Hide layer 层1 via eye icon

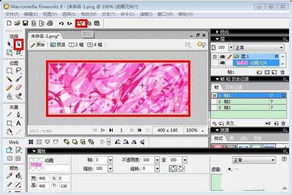click(222, 57)
